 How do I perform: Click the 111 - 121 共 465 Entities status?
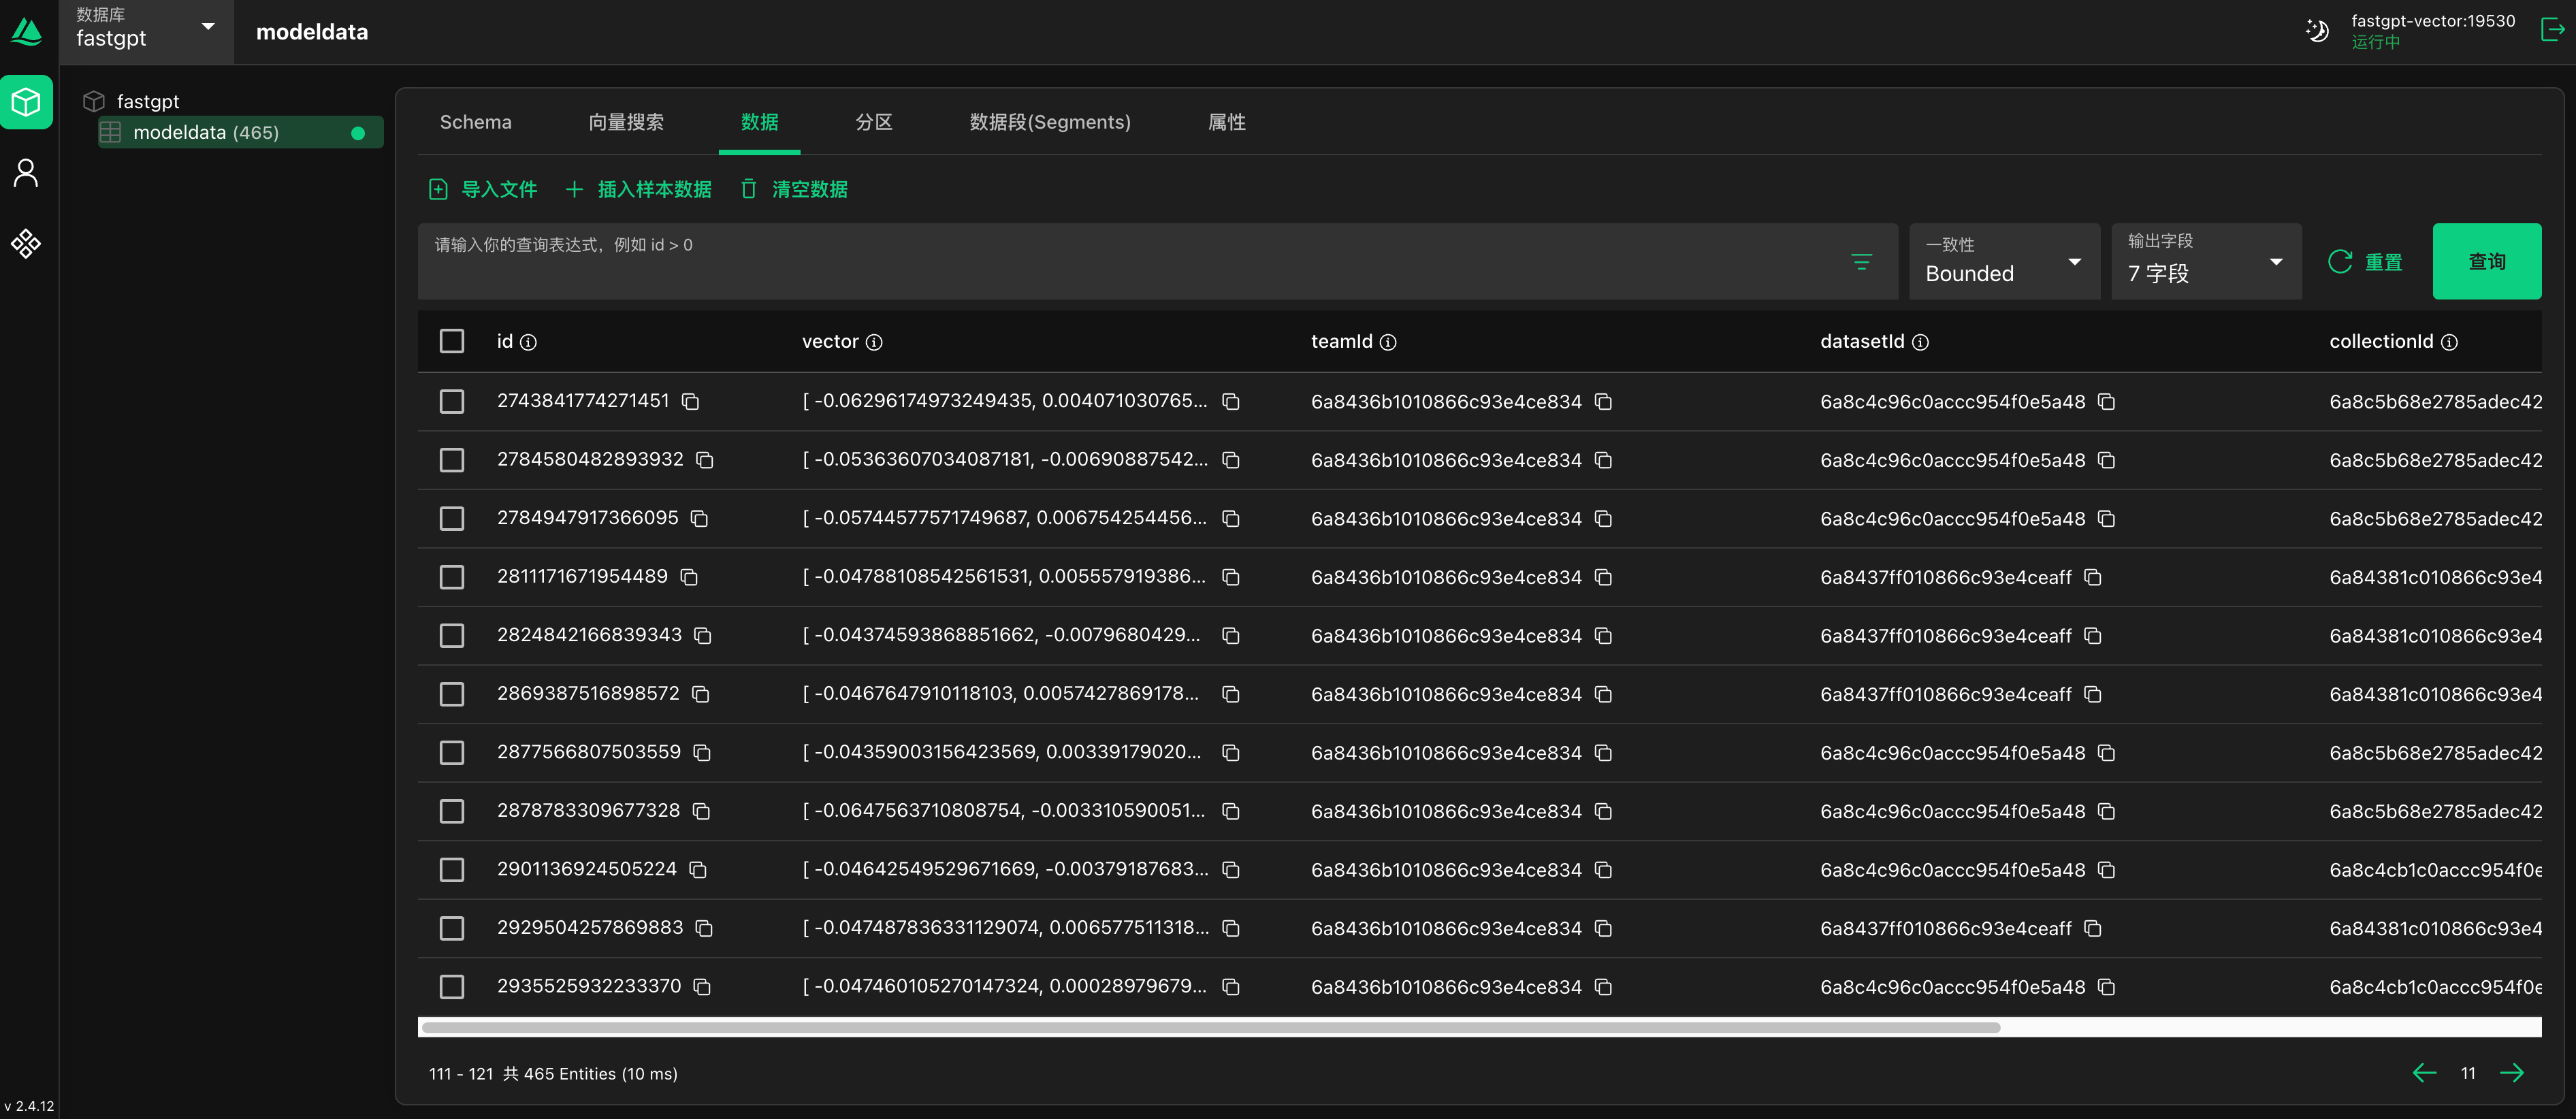click(x=553, y=1074)
